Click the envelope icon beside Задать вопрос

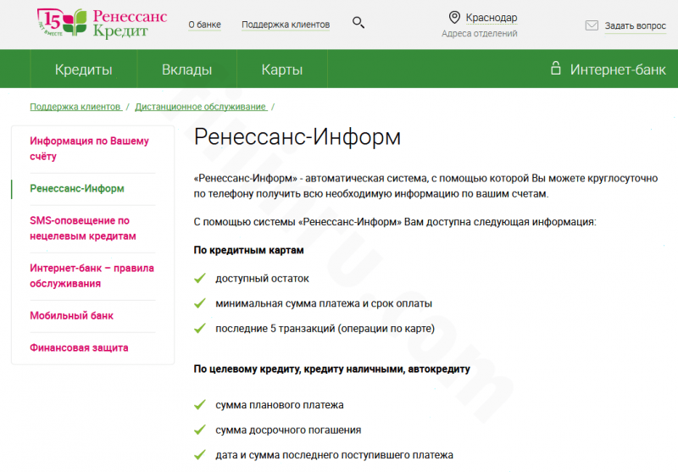(592, 25)
